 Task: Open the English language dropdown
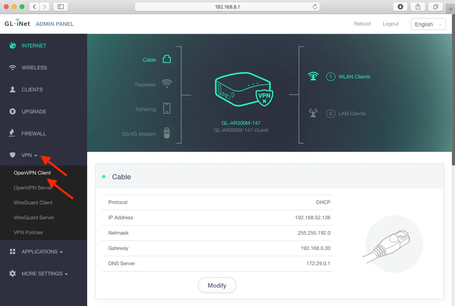pos(428,24)
